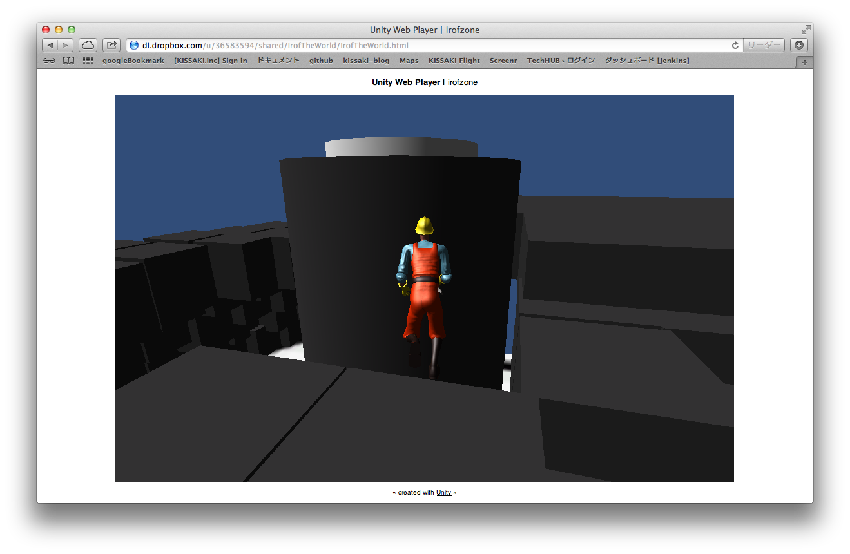
Task: Go back with the Safari back arrow
Action: (50, 45)
